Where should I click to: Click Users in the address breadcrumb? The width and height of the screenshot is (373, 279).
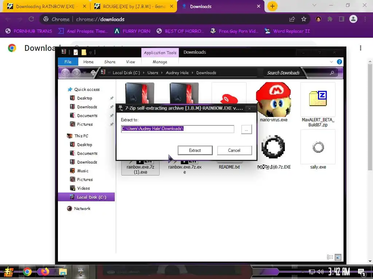point(153,73)
